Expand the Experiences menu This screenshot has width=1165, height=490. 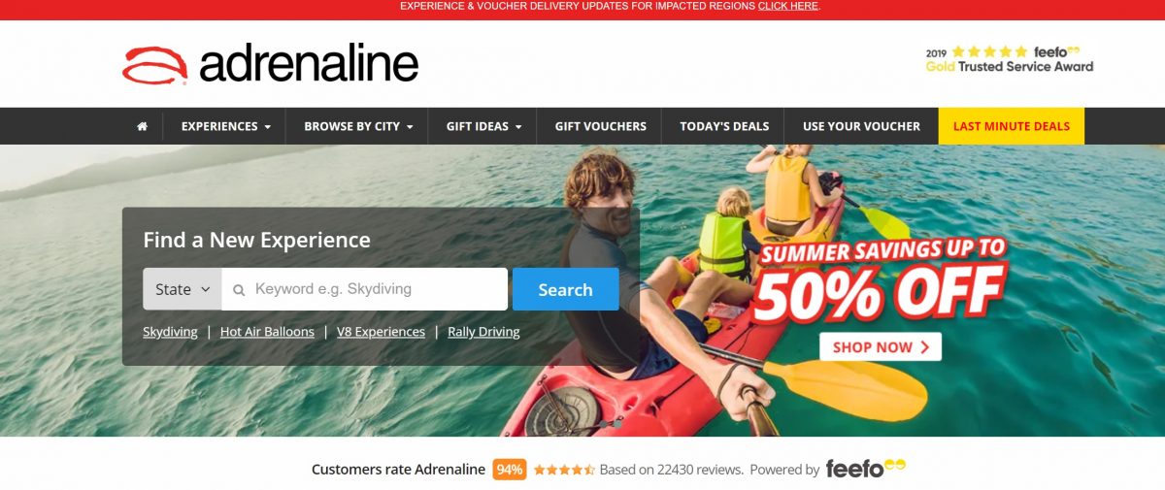tap(225, 126)
